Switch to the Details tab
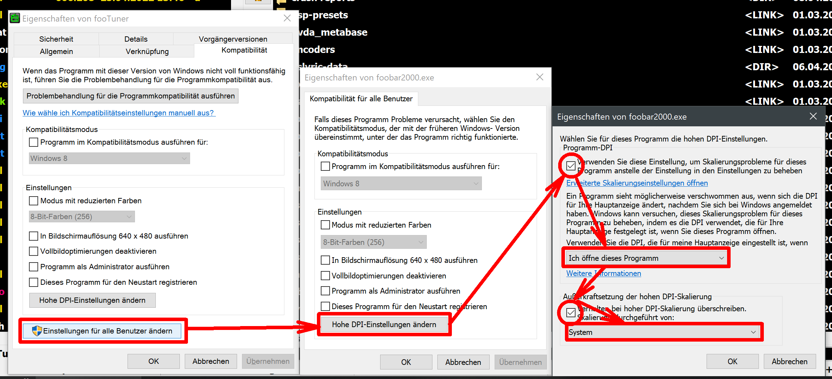The image size is (832, 379). [x=136, y=39]
